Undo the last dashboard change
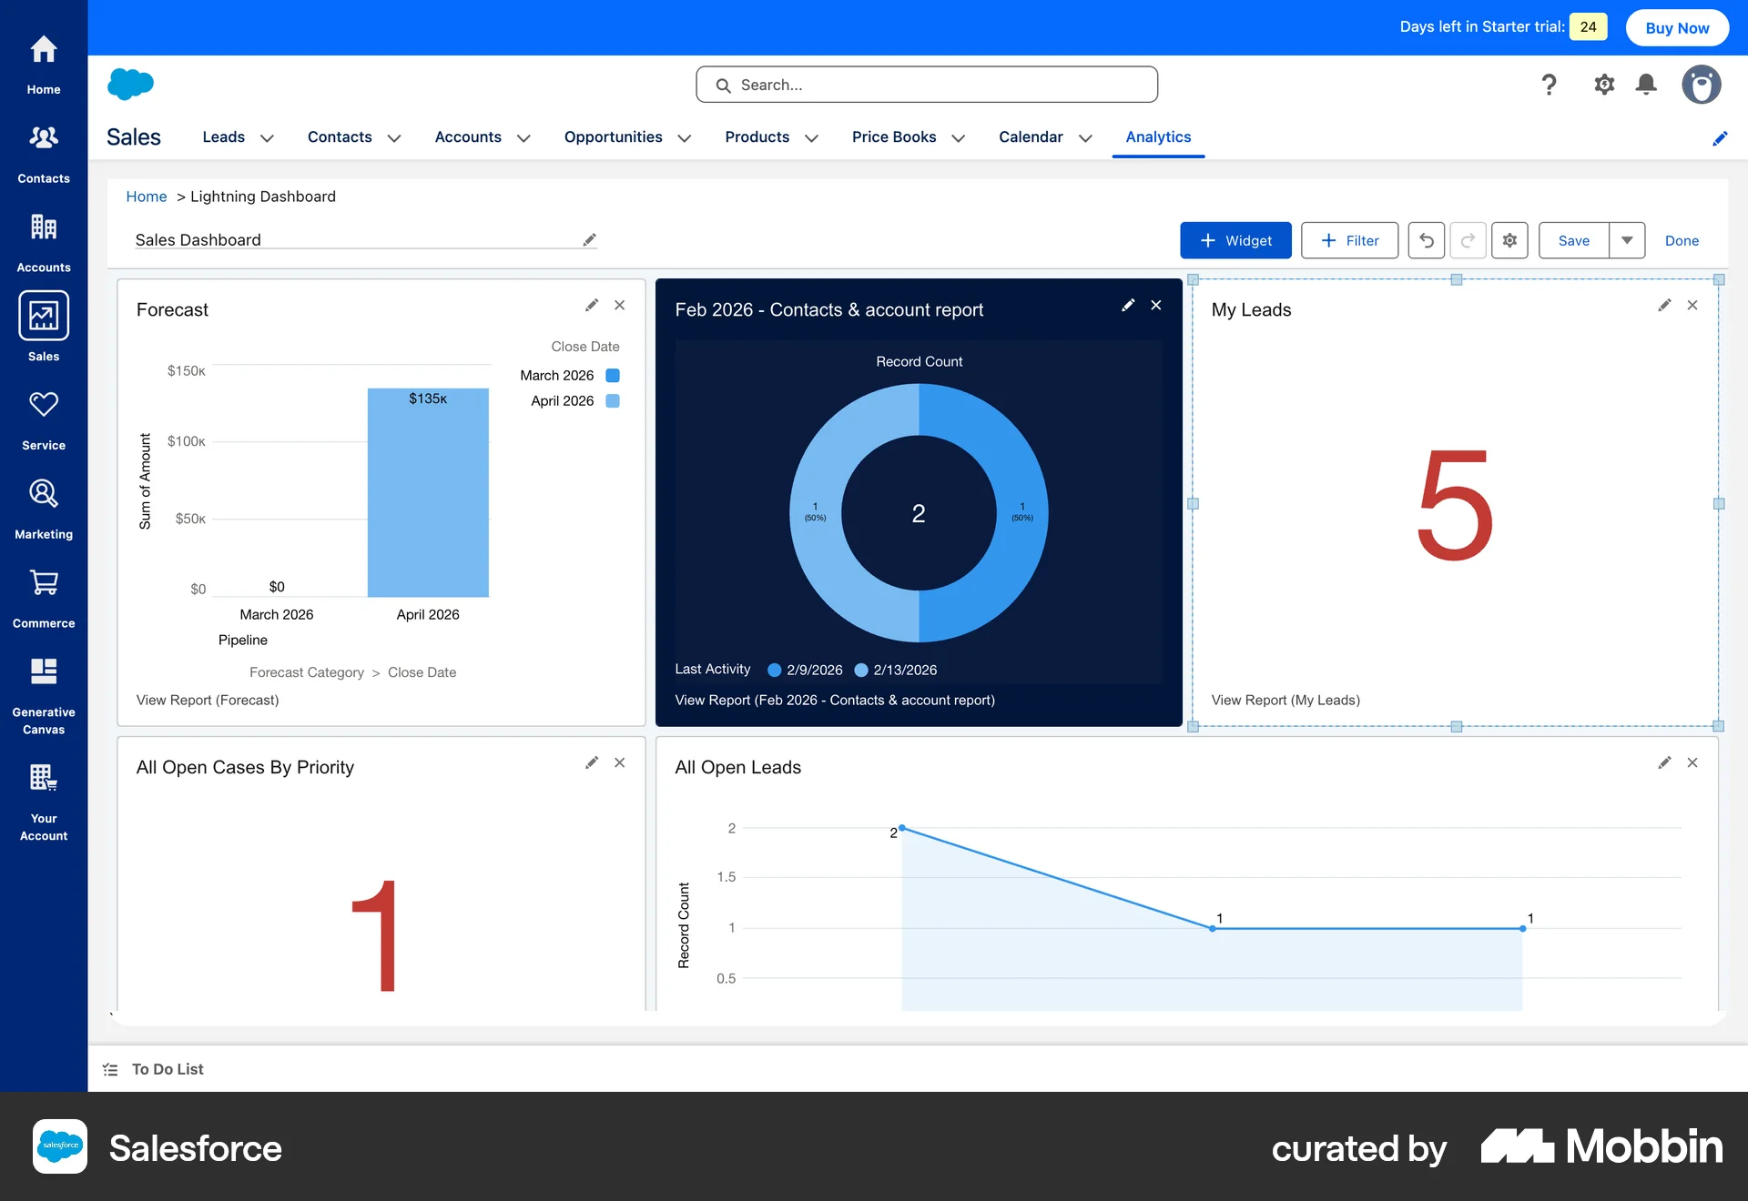Viewport: 1748px width, 1201px height. [1426, 240]
